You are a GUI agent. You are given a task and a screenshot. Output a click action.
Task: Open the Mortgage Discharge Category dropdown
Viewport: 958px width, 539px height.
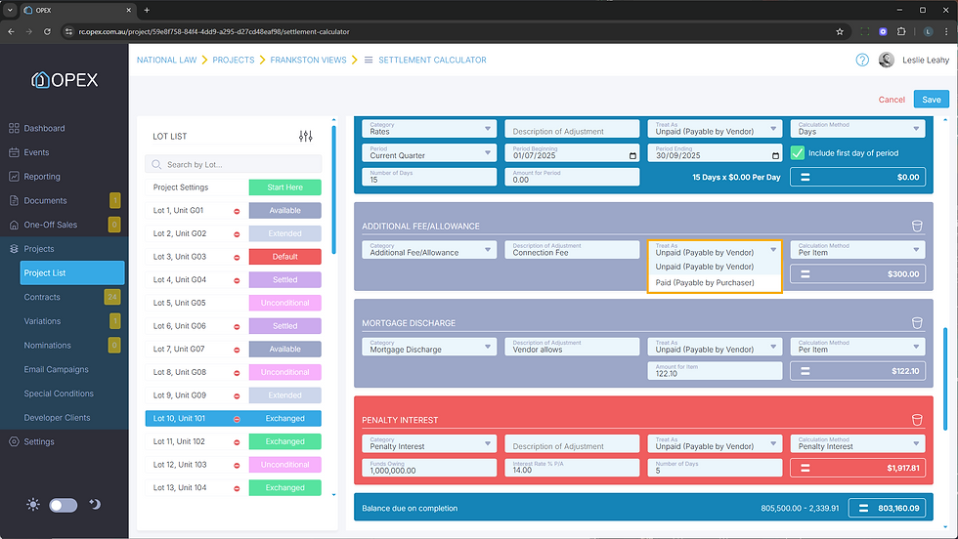pyautogui.click(x=429, y=347)
